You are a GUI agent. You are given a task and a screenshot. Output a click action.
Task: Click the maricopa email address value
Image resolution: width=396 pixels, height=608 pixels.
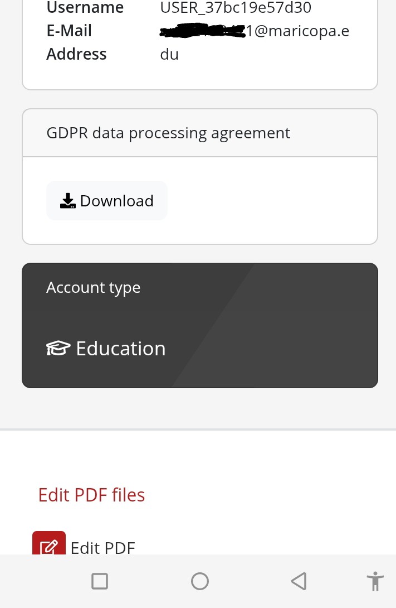[x=298, y=31]
